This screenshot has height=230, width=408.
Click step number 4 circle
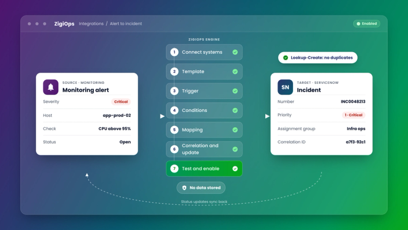[174, 110]
